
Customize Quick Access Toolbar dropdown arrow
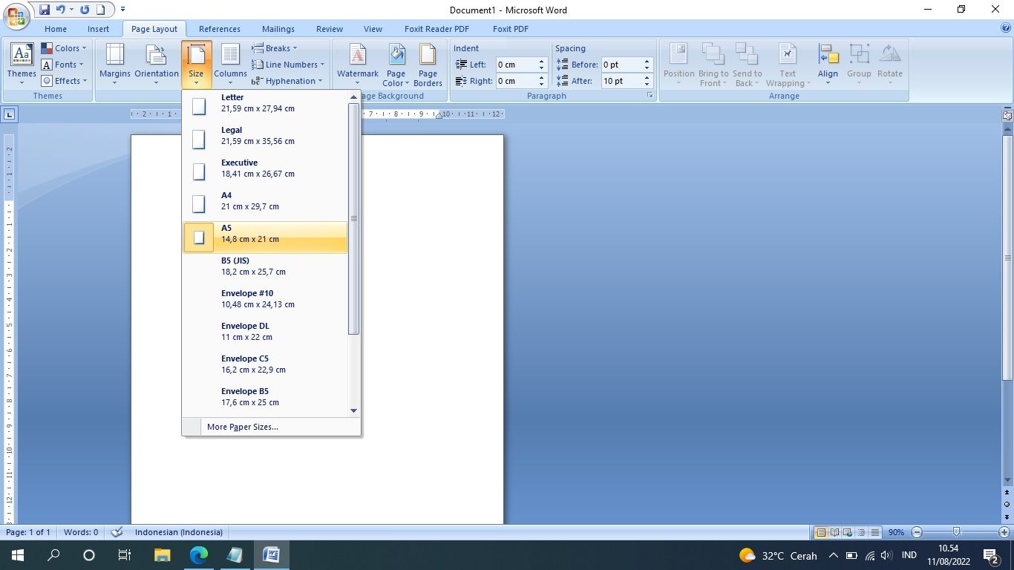point(122,10)
